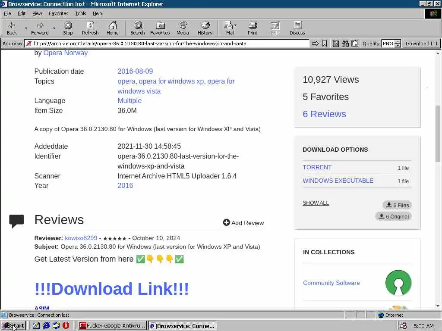Download the TORRENT option

point(317,167)
